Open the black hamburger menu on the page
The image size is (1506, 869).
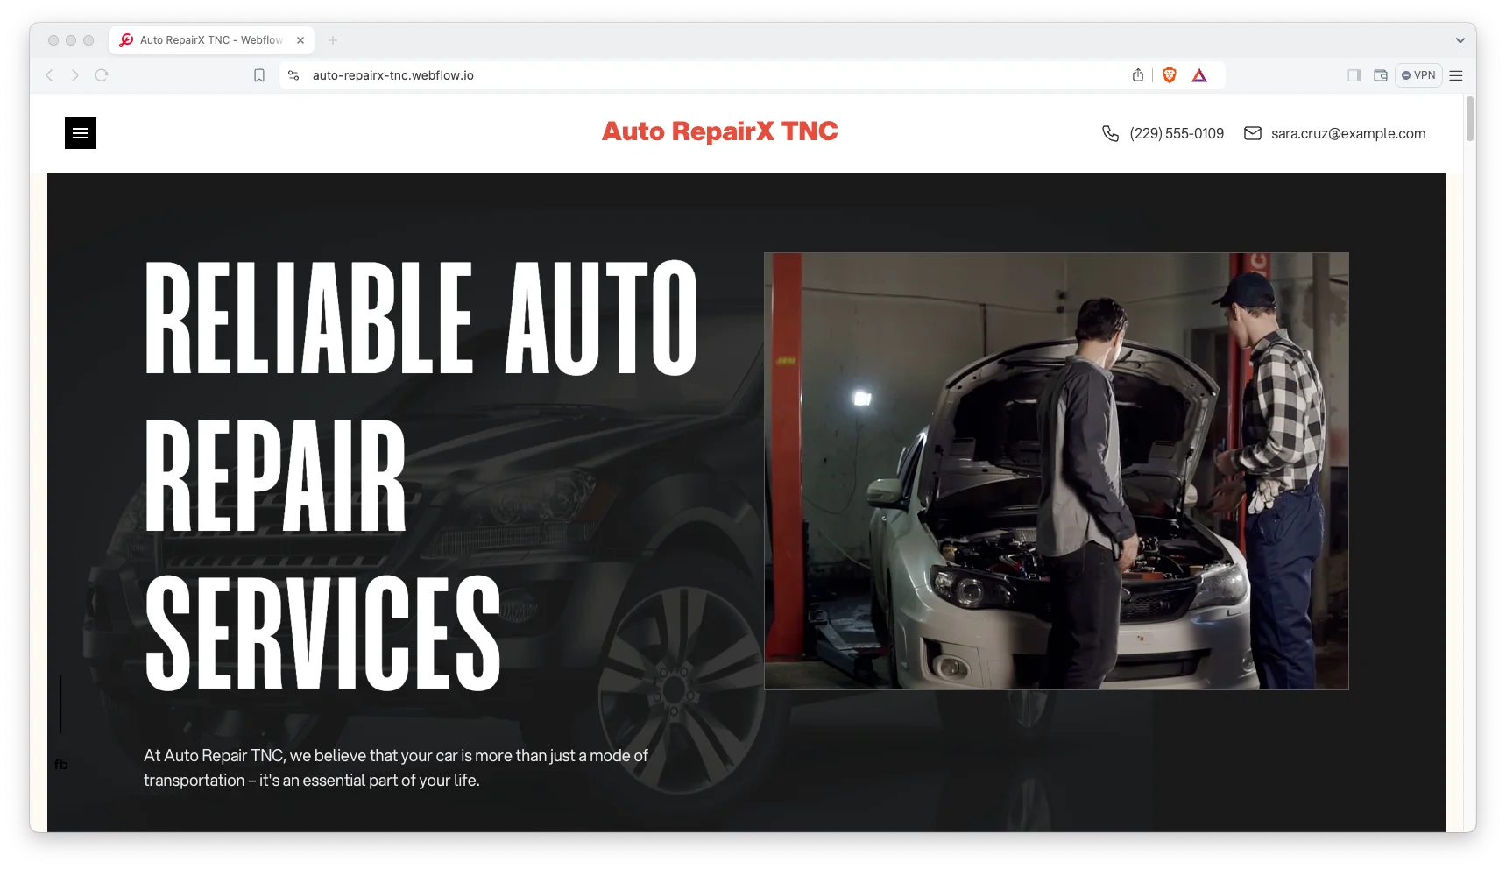pos(81,133)
